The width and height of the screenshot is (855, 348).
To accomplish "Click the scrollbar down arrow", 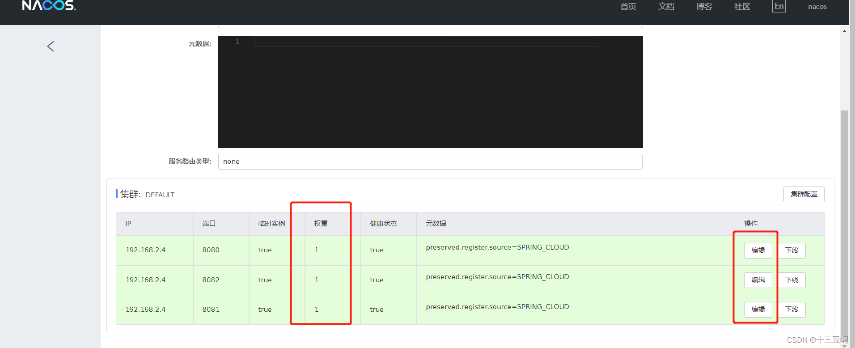I will tap(844, 345).
